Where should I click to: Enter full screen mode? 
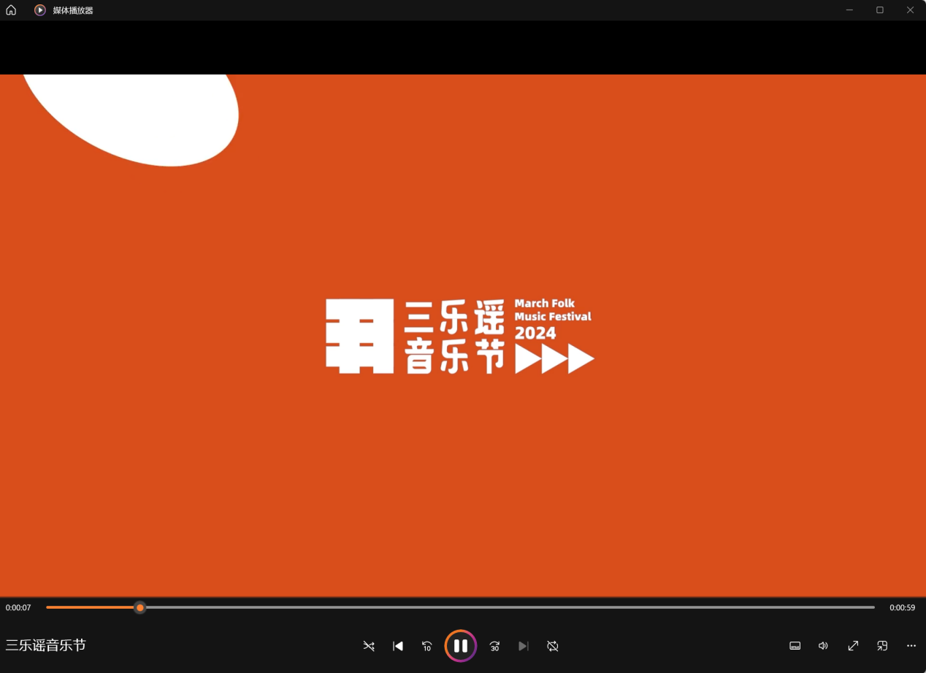pyautogui.click(x=853, y=646)
